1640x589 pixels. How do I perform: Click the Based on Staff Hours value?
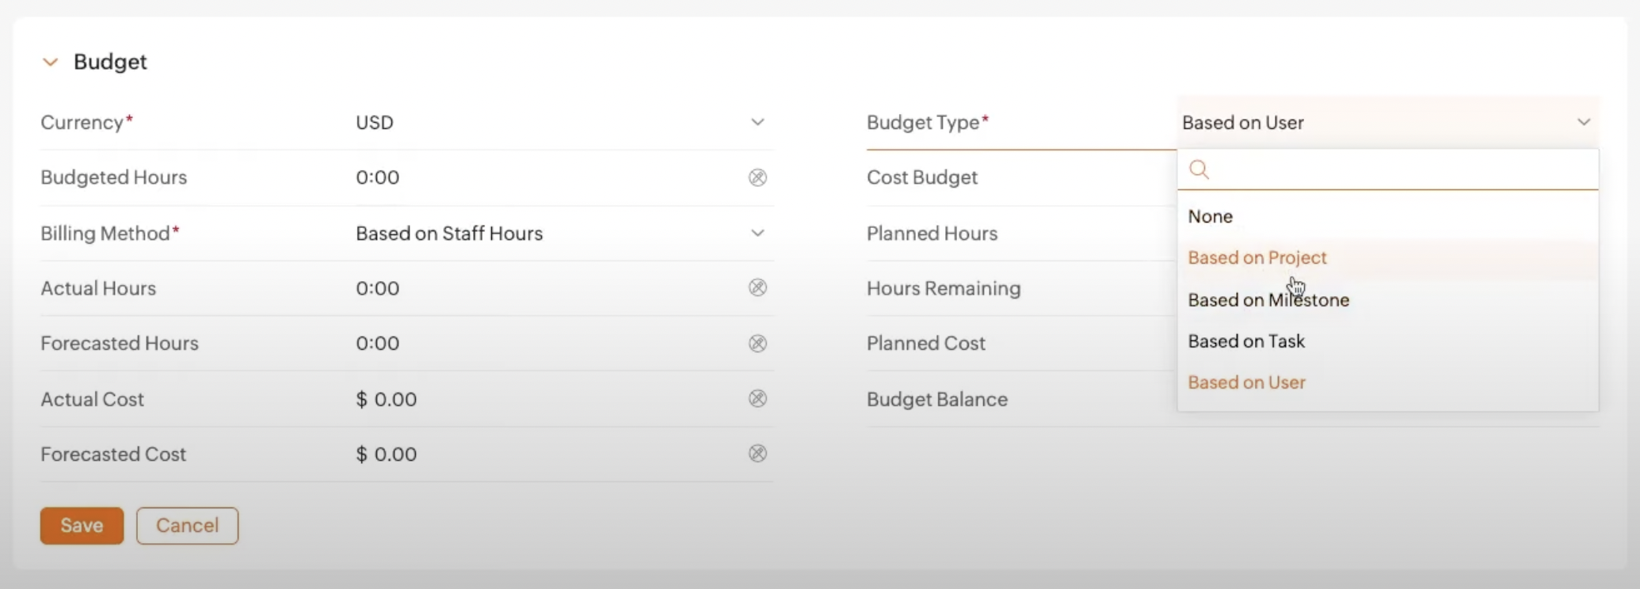(449, 234)
